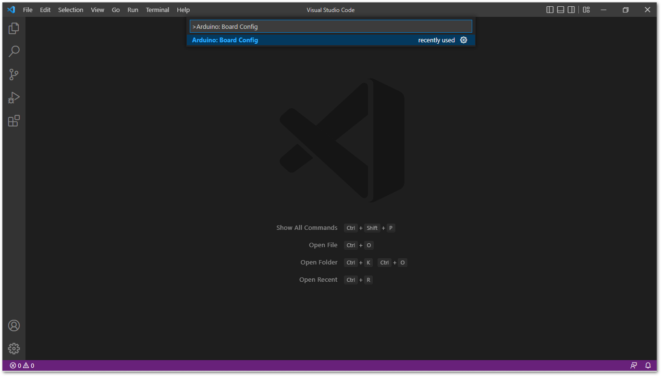This screenshot has height=376, width=661.
Task: Click the command palette input field
Action: point(330,26)
